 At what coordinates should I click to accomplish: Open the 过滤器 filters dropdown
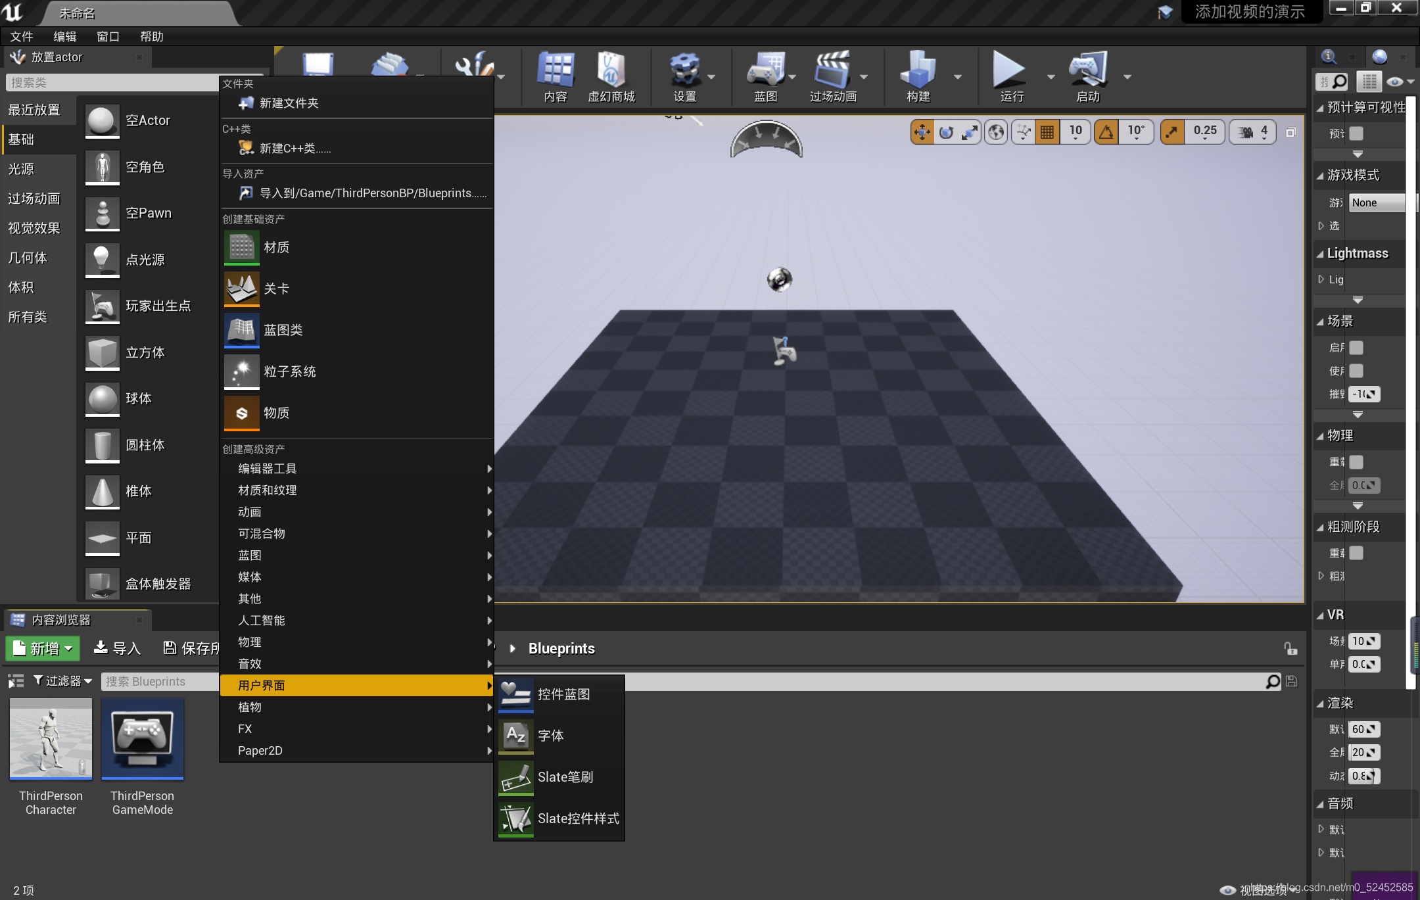(63, 681)
